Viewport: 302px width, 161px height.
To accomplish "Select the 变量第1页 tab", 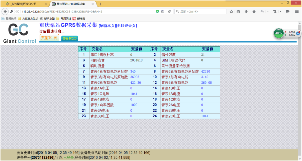I will point(49,38).
